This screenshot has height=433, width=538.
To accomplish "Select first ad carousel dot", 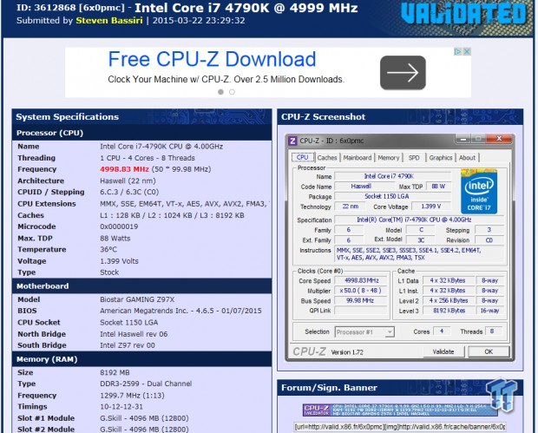I will [x=221, y=92].
